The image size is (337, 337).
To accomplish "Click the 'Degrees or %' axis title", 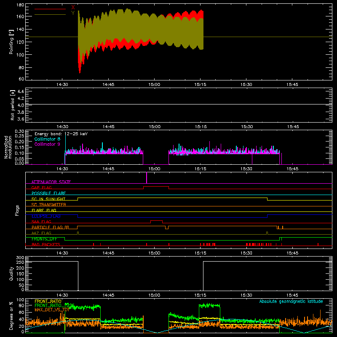I will [x=11, y=316].
